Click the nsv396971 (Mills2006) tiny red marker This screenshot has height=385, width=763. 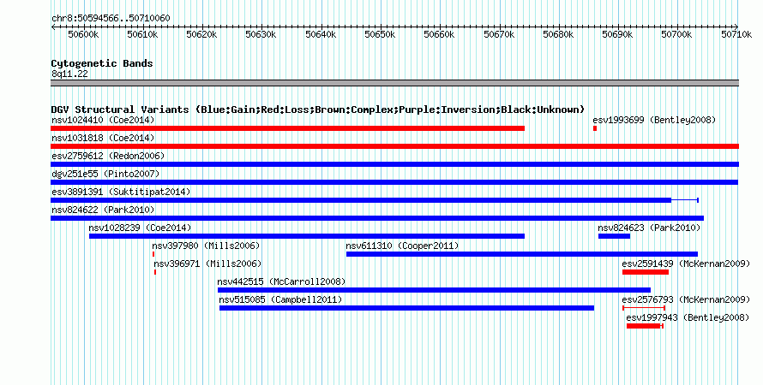click(155, 272)
